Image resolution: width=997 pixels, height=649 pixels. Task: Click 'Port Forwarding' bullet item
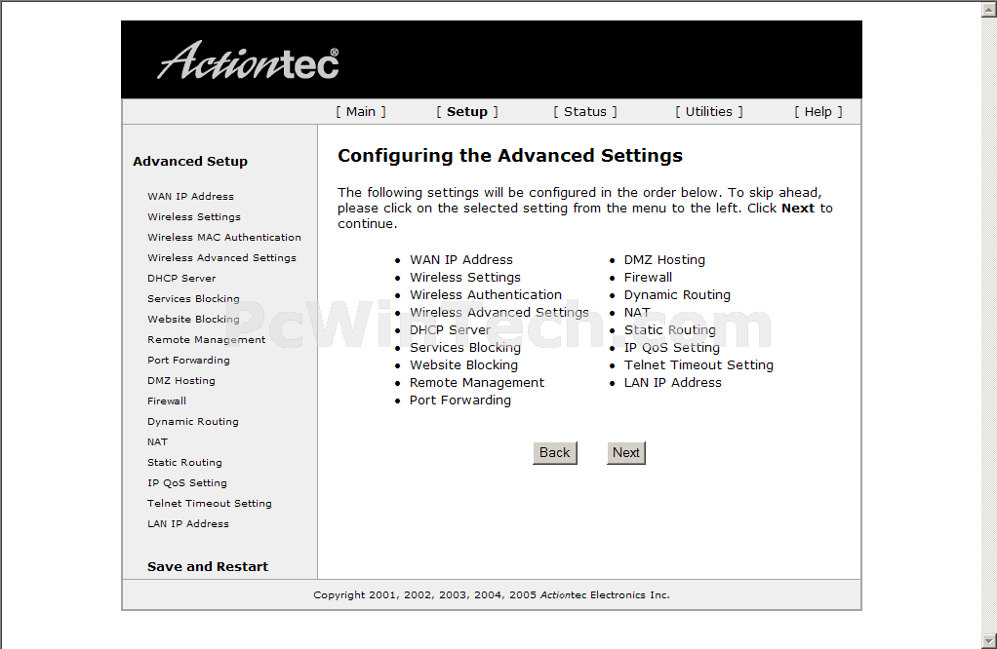[x=460, y=401]
